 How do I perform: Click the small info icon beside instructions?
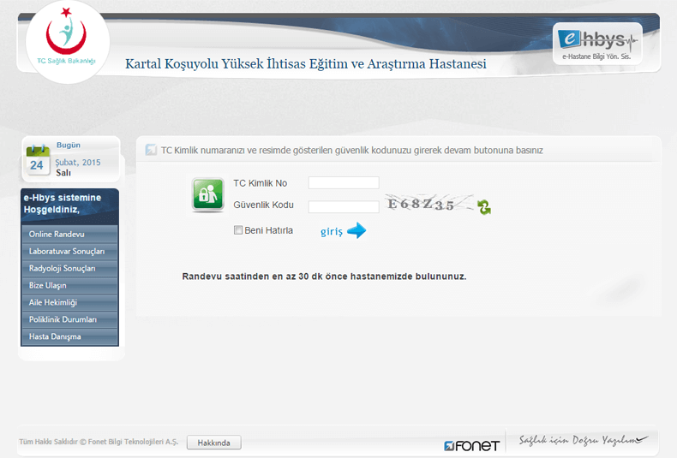(x=151, y=150)
